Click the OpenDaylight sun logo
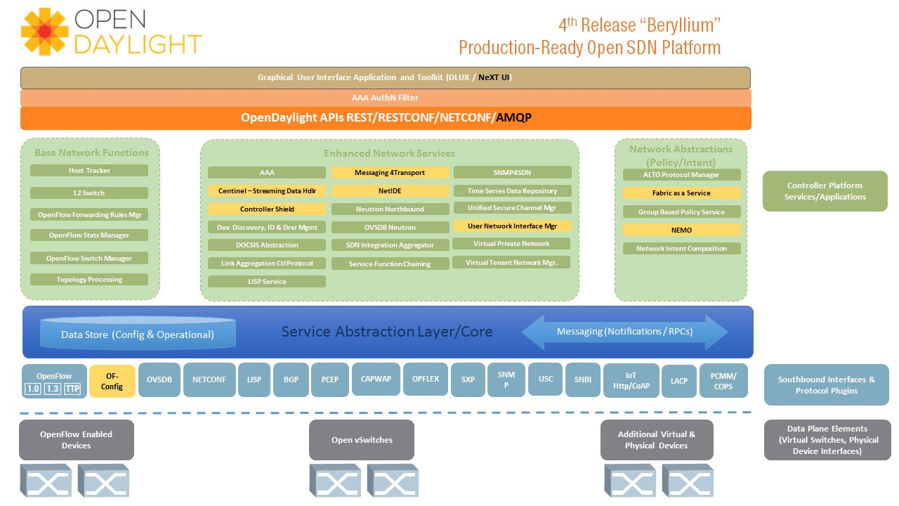Screen dimensions: 899x506 pos(45,32)
